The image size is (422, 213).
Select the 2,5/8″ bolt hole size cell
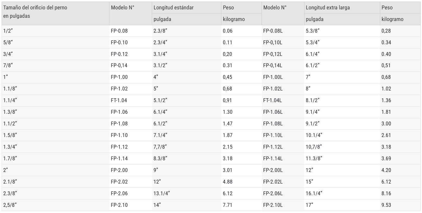coord(55,205)
